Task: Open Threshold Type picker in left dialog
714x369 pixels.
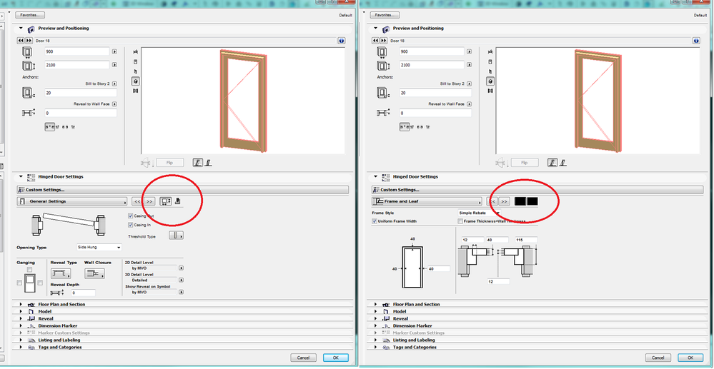Action: [177, 236]
